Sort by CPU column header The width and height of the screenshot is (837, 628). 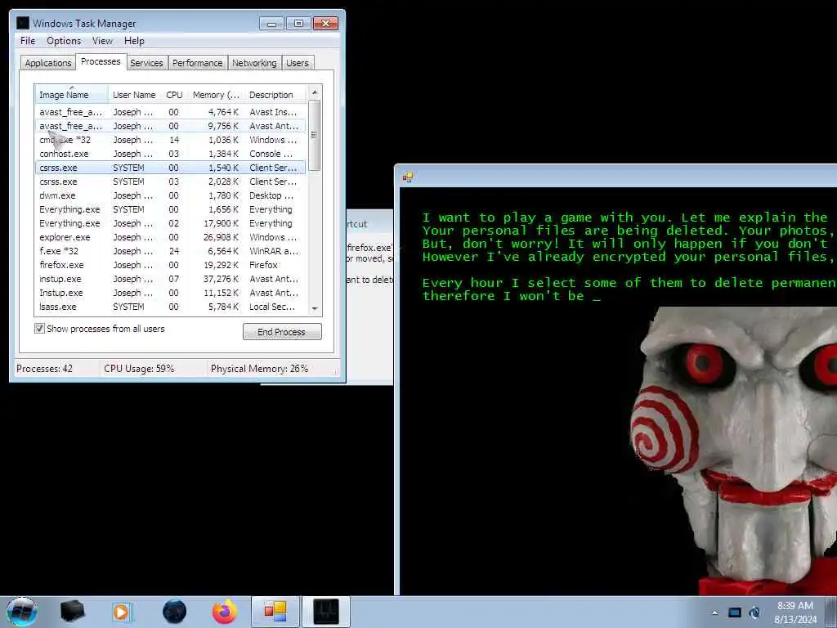click(174, 95)
